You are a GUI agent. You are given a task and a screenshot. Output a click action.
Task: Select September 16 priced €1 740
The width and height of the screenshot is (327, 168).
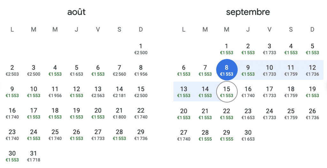pyautogui.click(x=248, y=92)
